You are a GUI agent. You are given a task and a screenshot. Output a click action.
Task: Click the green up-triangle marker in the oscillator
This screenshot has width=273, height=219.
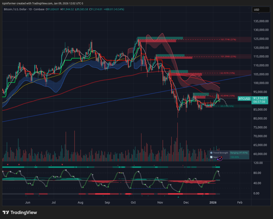click(x=178, y=197)
